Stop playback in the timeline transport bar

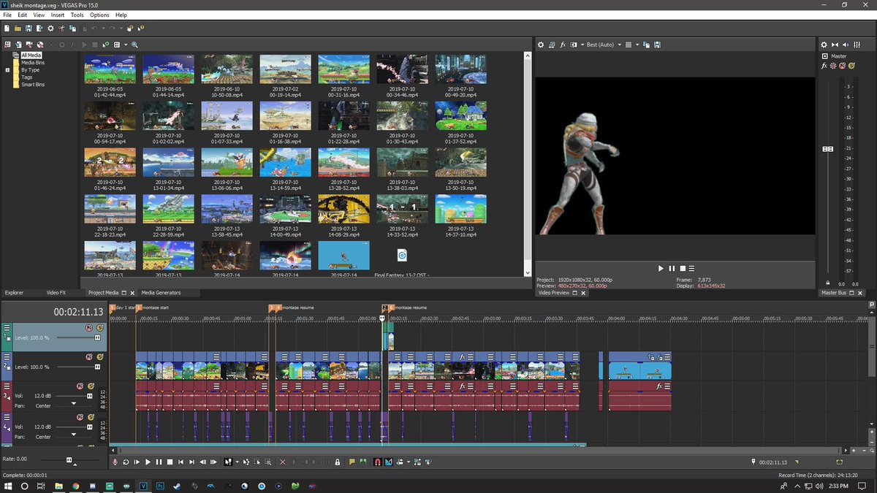click(170, 462)
